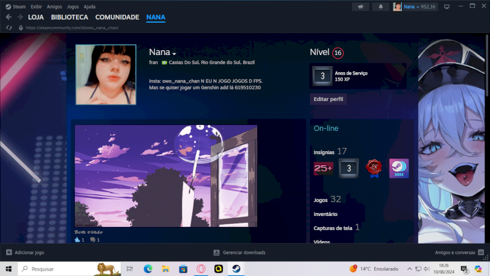Open the notifications bell
This screenshot has width=490, height=276.
pyautogui.click(x=380, y=7)
